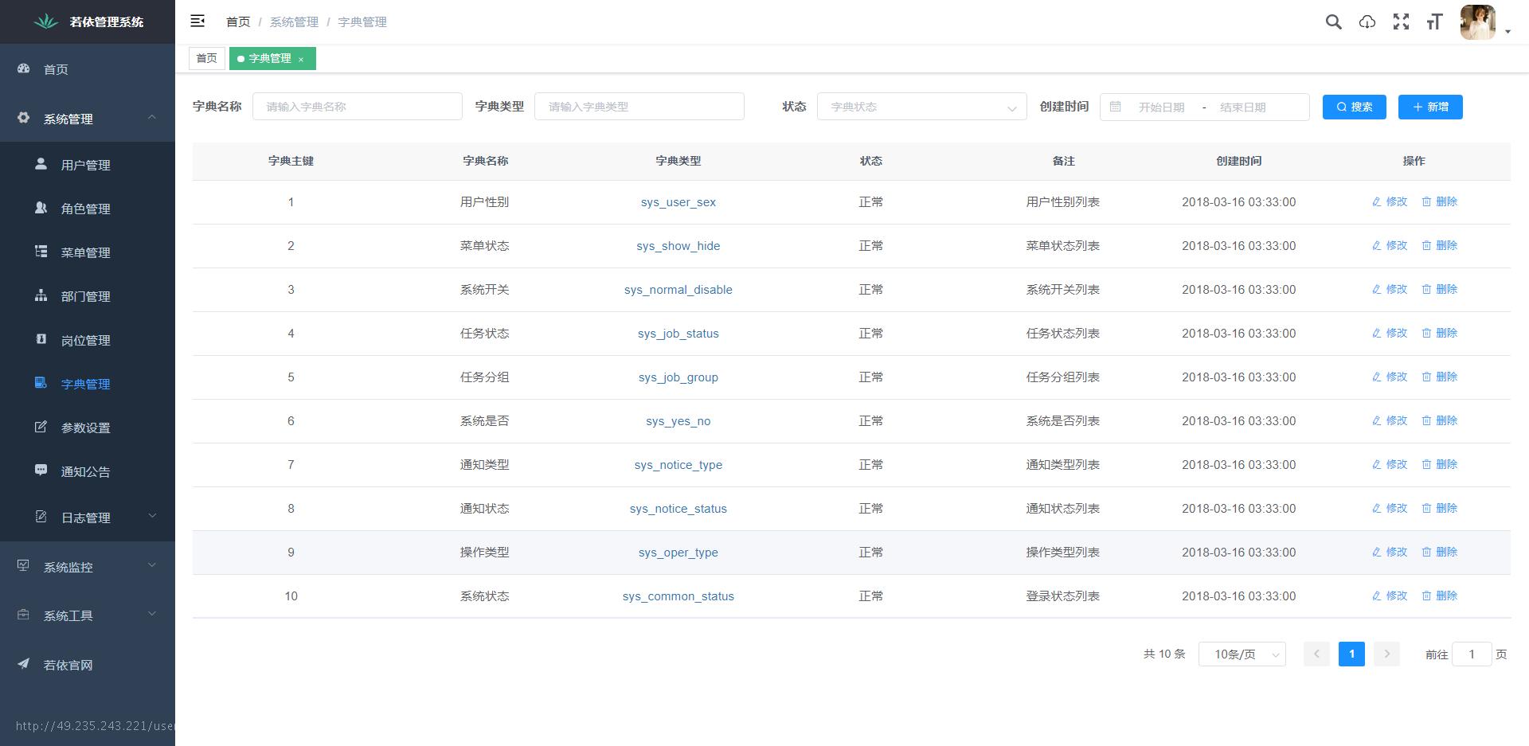This screenshot has width=1529, height=746.
Task: Click the 系统开关列表 remark cell
Action: pos(1063,290)
